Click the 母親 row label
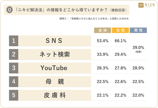The image size is (158, 108). click(x=55, y=82)
